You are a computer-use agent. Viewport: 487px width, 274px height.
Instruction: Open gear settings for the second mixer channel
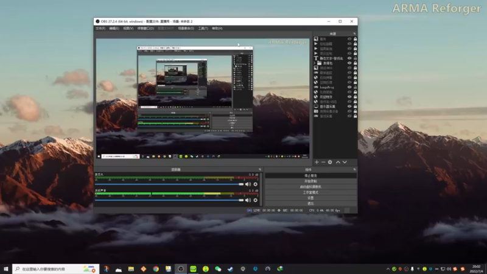tap(255, 200)
